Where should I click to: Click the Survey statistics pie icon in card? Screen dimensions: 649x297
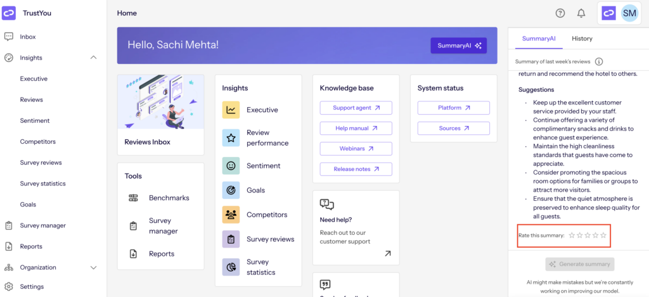(231, 267)
